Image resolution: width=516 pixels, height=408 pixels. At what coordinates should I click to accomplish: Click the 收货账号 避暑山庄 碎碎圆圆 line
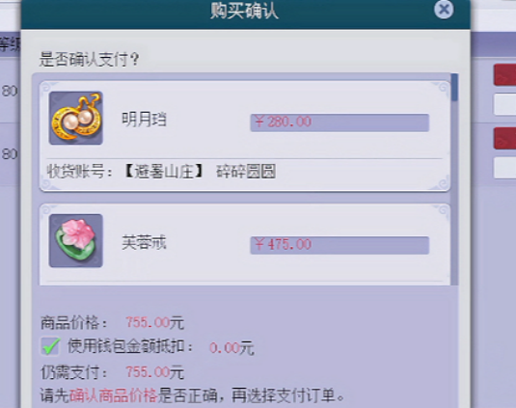(x=161, y=172)
